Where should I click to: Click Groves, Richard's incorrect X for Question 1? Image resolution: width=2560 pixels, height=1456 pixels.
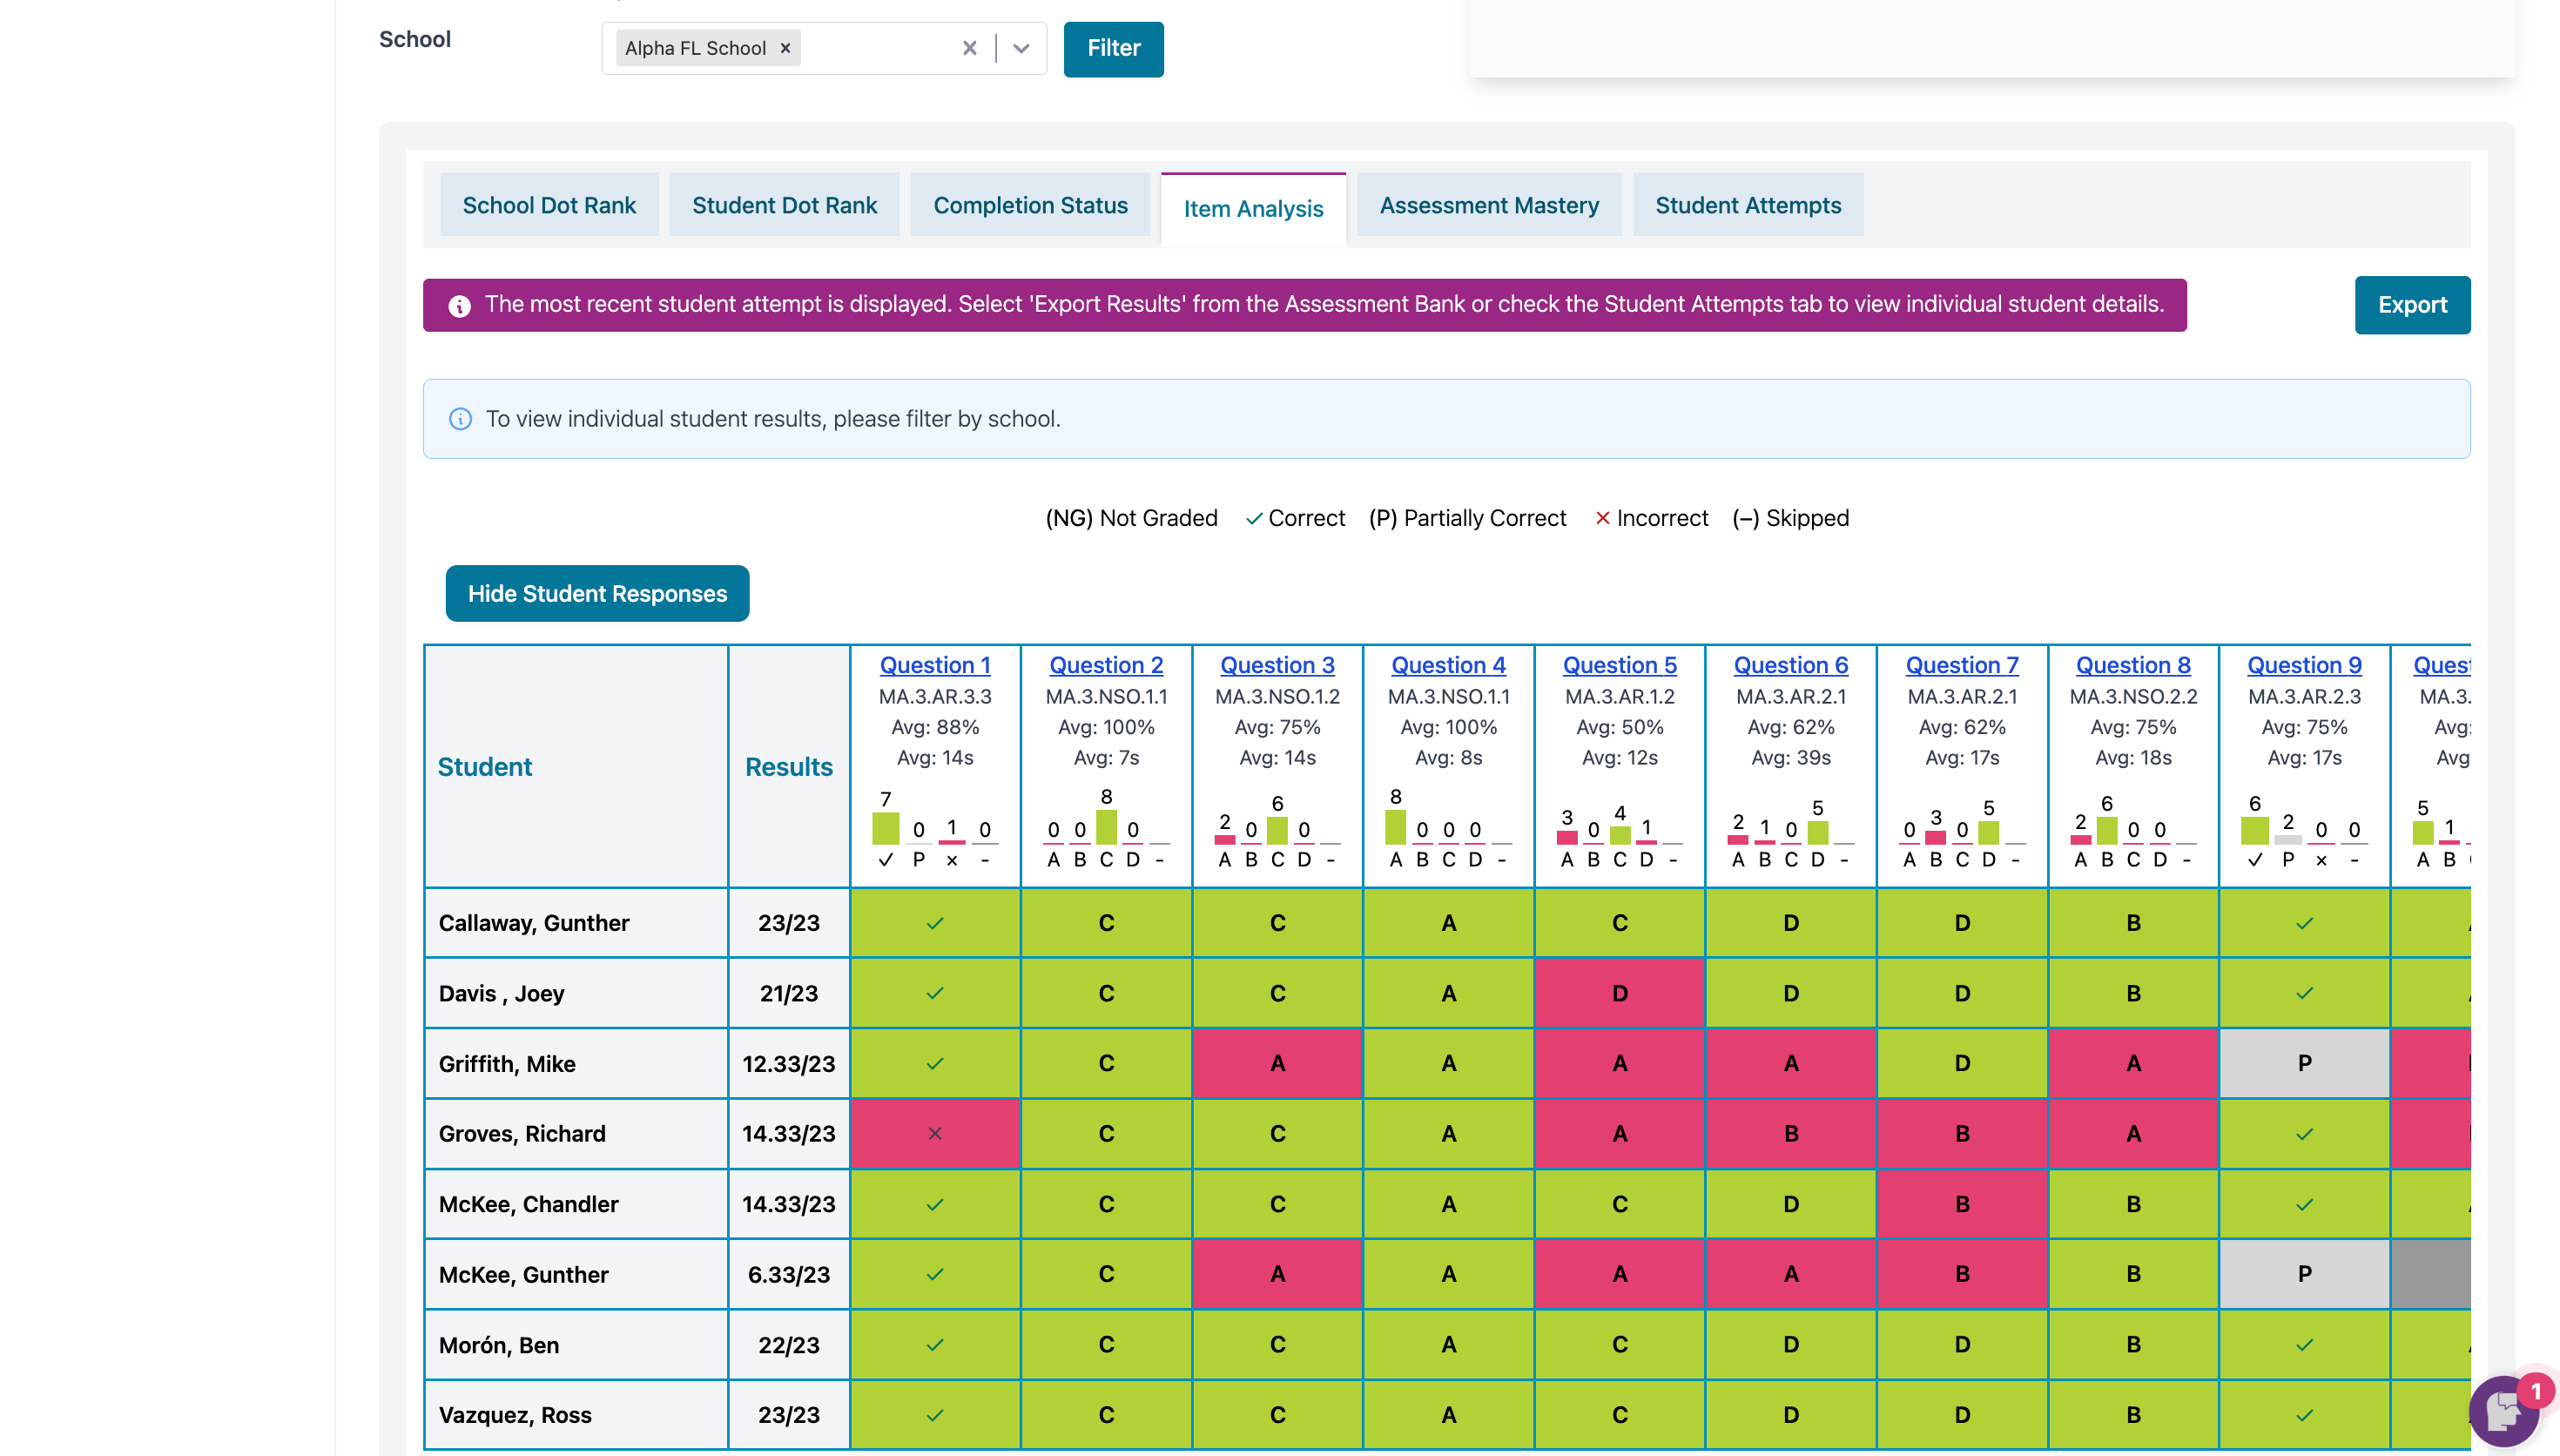[934, 1134]
